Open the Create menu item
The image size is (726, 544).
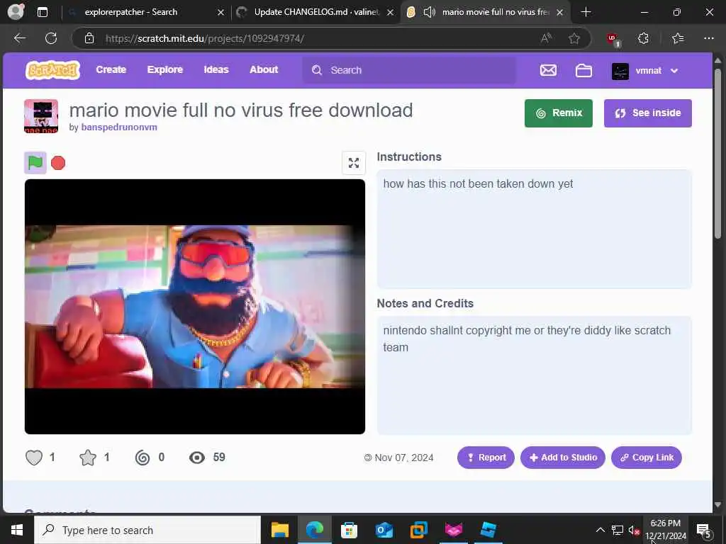pos(111,70)
